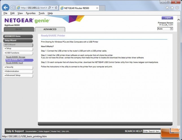Open the ReadySHARE Vault link
The width and height of the screenshot is (182, 140).
pyautogui.click(x=14, y=63)
